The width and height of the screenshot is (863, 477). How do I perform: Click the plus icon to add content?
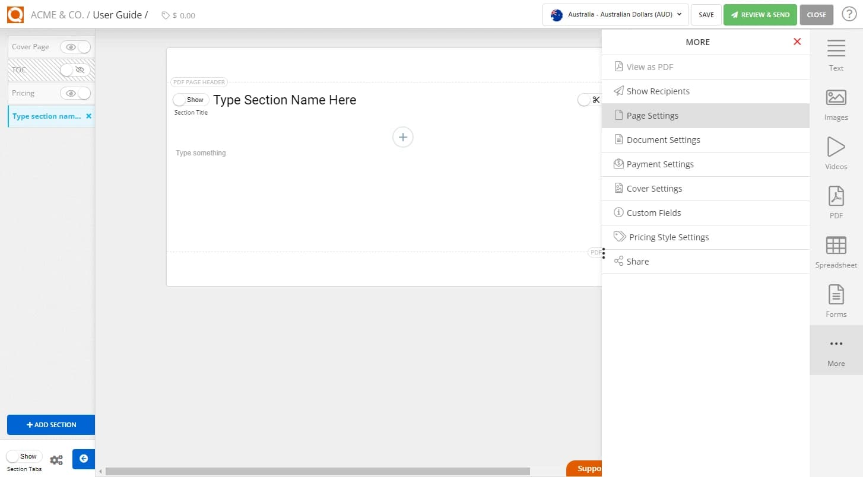pyautogui.click(x=403, y=137)
